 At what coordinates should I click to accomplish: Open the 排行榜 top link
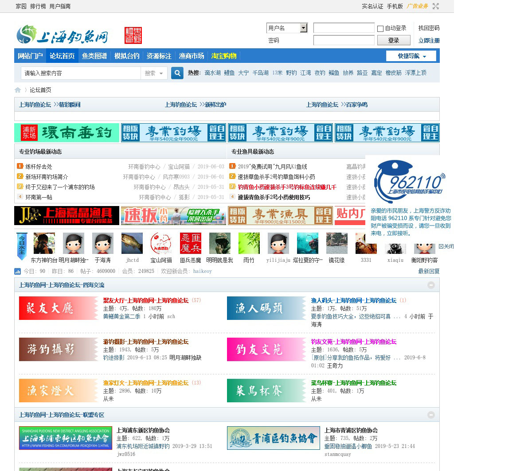[38, 6]
